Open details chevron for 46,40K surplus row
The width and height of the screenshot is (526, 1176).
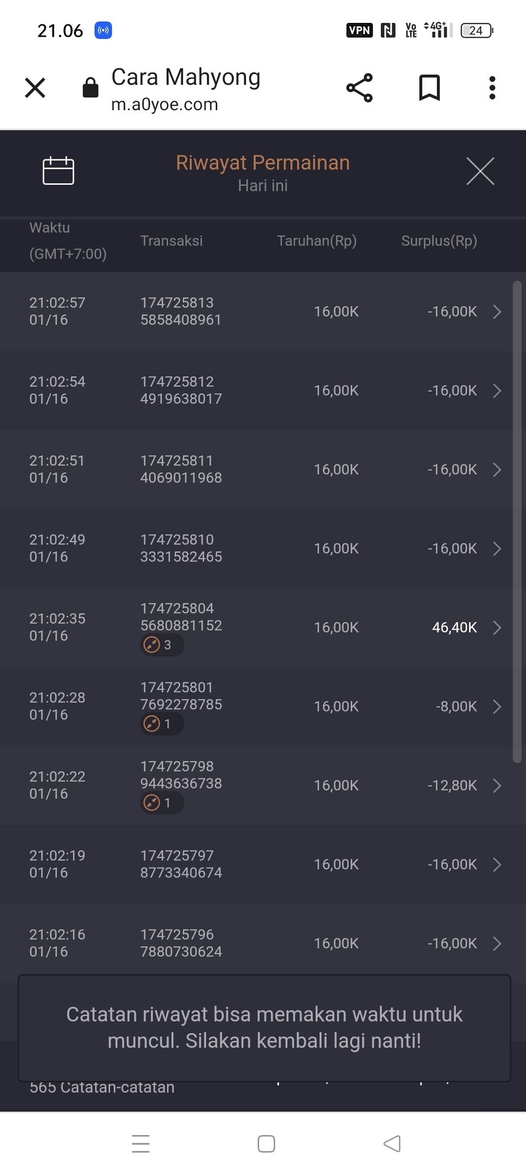496,627
